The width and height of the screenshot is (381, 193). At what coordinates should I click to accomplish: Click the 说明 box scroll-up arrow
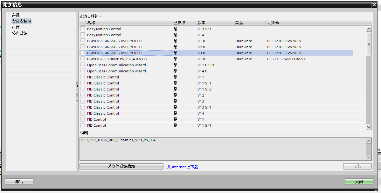click(x=369, y=141)
